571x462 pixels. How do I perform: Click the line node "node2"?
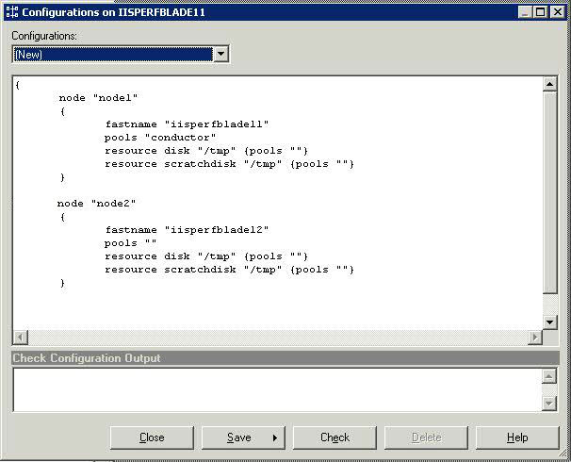click(x=96, y=204)
